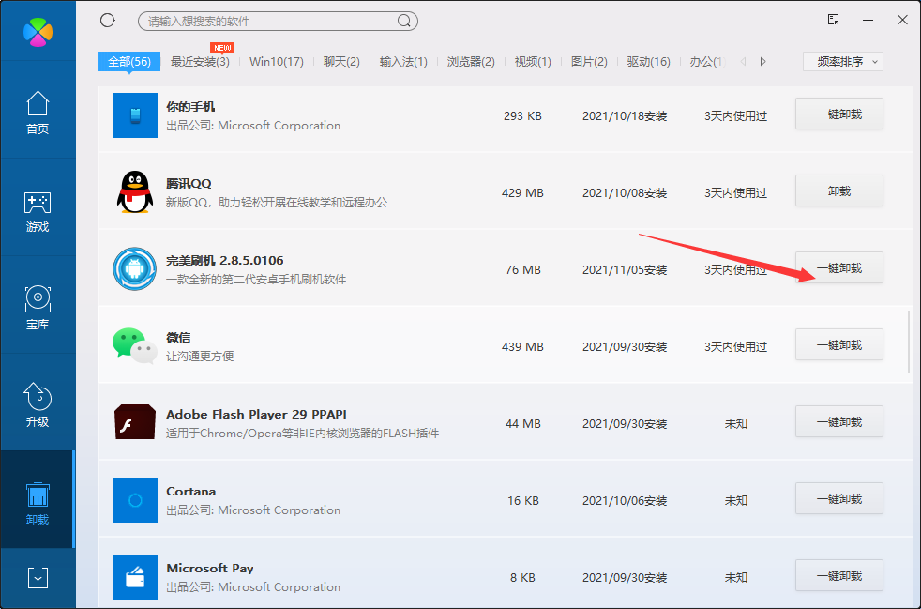Click the 2021/10/06安装 date for Cortana
The width and height of the screenshot is (921, 609).
[x=625, y=501]
